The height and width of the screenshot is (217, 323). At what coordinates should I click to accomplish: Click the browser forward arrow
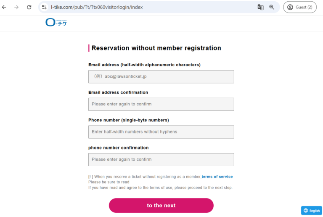point(16,7)
